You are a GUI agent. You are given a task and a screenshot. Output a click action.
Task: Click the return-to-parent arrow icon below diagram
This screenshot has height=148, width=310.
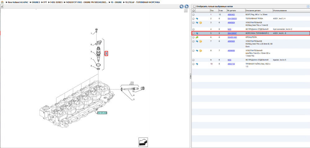pos(143,142)
